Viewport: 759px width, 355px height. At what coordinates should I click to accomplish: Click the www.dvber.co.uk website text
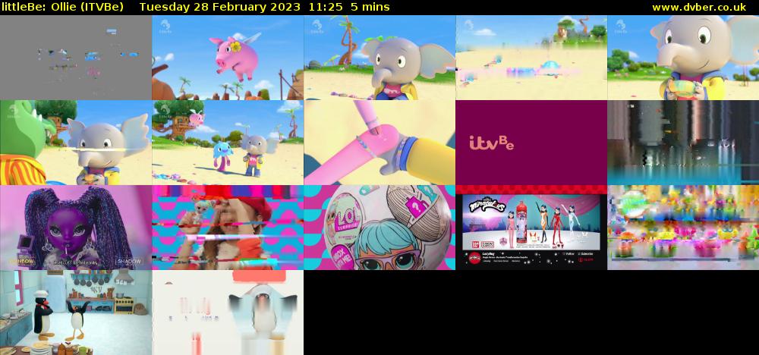click(699, 8)
